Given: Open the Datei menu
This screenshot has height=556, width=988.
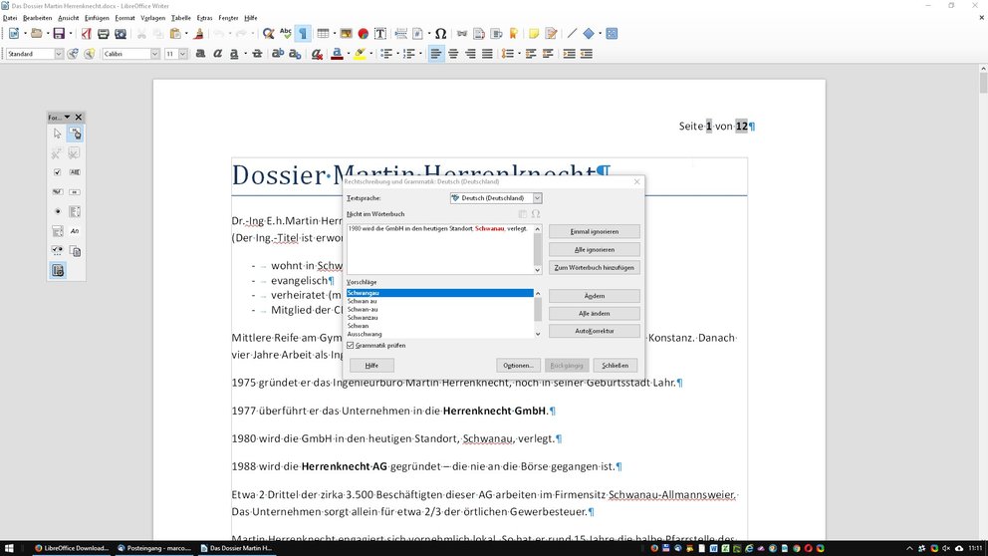Looking at the screenshot, I should (x=10, y=18).
